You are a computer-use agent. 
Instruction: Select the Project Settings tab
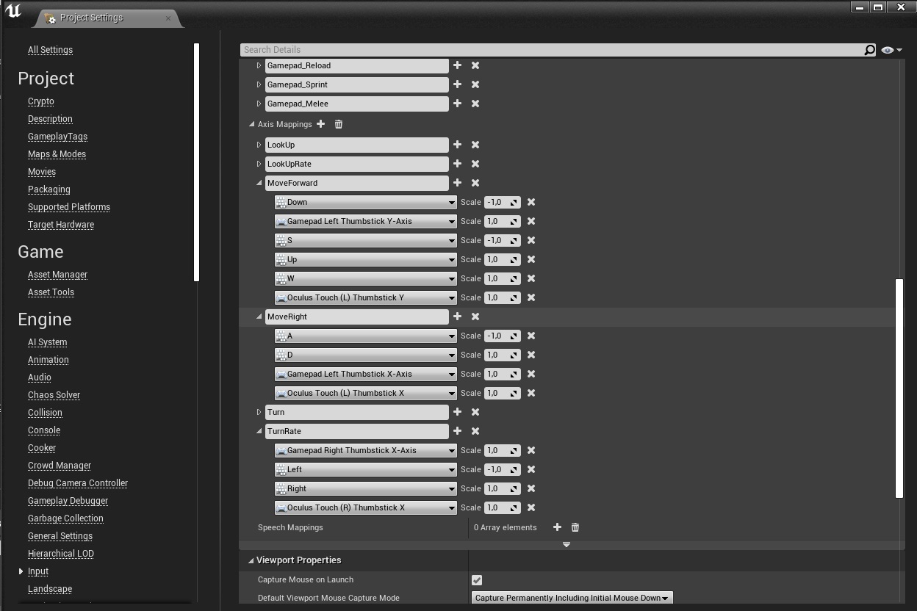pos(92,18)
